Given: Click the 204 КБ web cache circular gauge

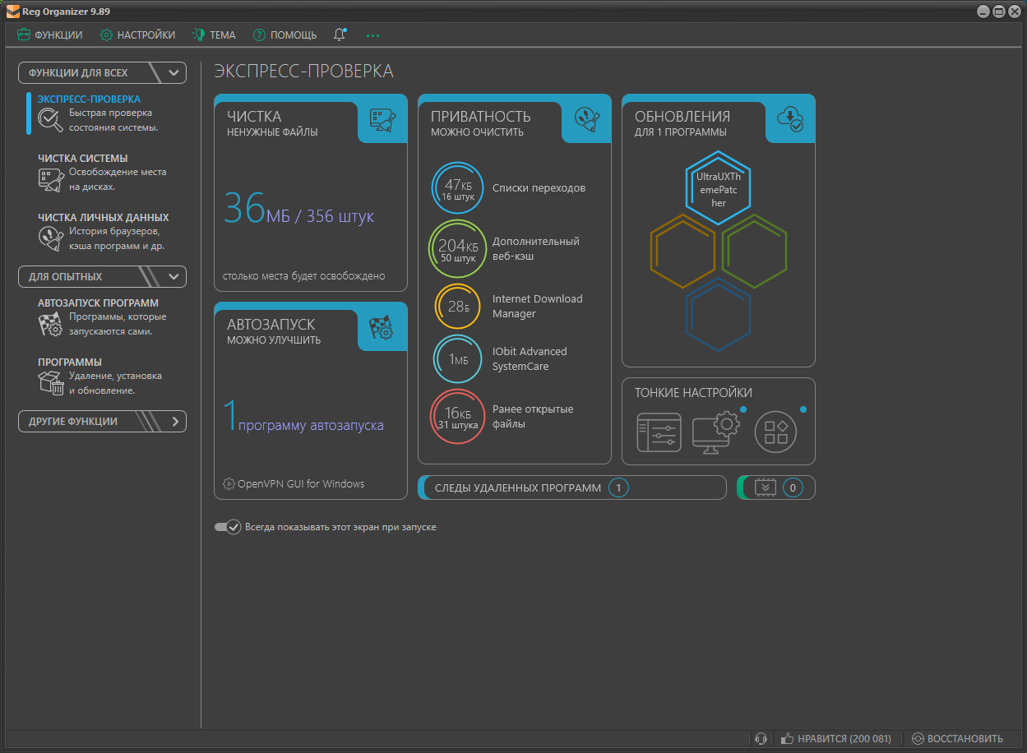Looking at the screenshot, I should tap(457, 247).
